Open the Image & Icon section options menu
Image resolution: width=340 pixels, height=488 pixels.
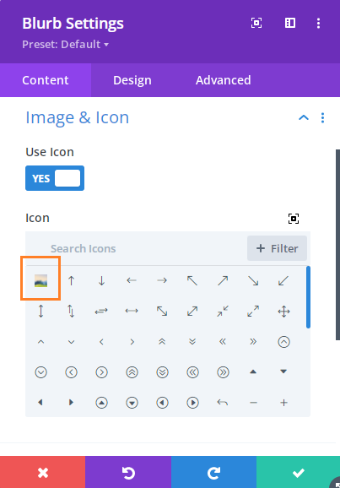[322, 117]
